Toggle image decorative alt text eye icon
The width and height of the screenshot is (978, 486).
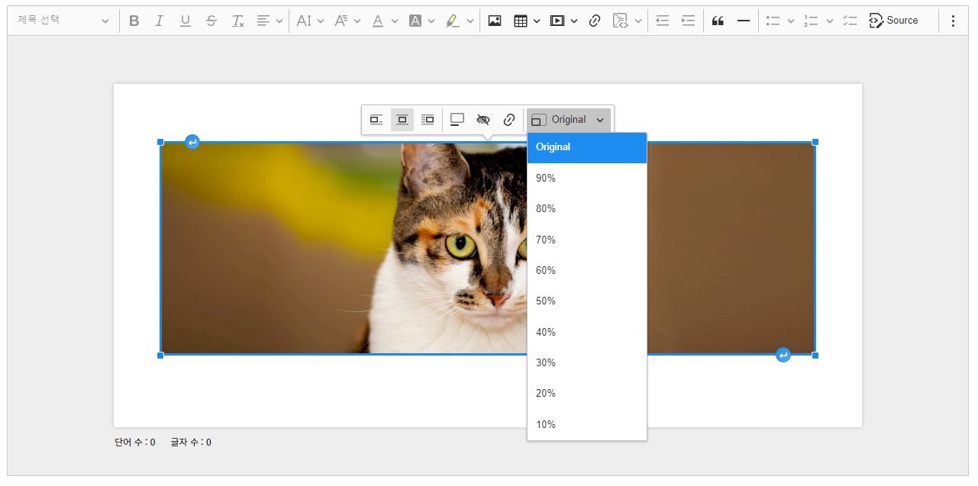pyautogui.click(x=483, y=120)
